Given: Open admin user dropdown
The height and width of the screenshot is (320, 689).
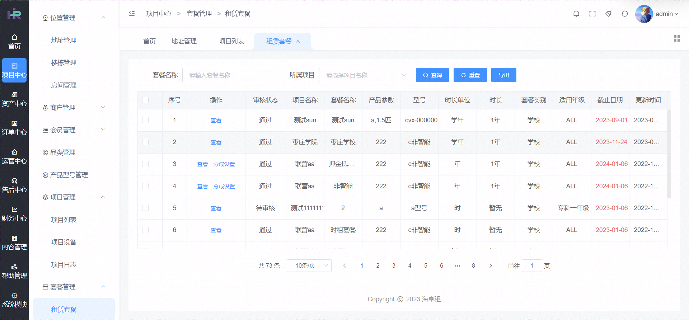Looking at the screenshot, I should (667, 14).
